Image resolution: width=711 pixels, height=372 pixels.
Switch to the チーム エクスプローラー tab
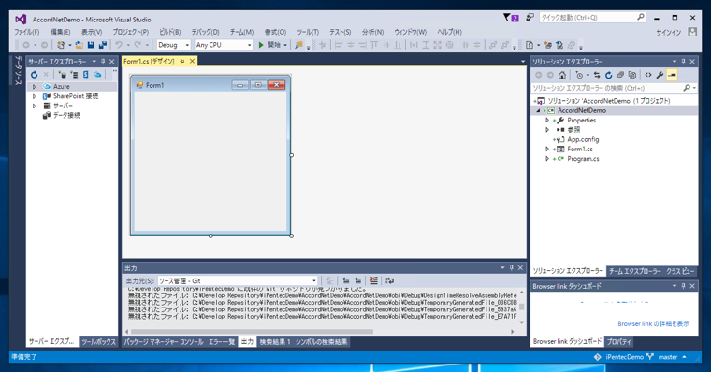[634, 271]
